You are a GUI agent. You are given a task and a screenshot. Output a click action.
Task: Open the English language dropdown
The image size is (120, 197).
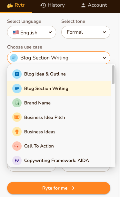(32, 32)
